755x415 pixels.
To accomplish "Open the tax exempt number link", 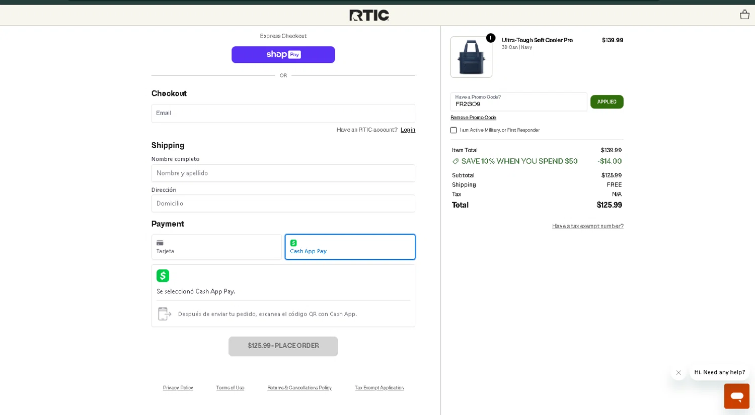I will click(x=587, y=226).
